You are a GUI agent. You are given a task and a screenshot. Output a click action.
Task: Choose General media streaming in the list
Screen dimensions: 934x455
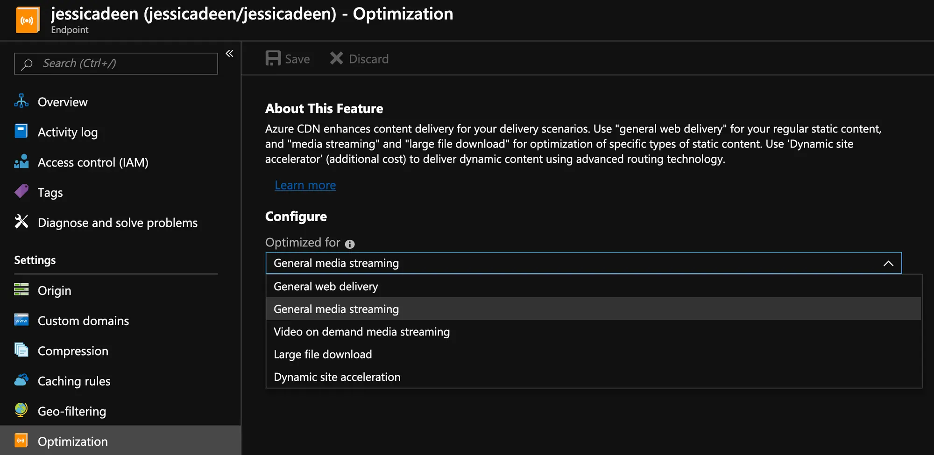(594, 309)
